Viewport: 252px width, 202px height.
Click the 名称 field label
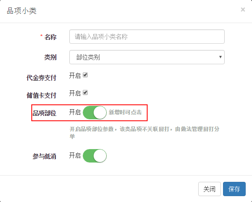pos(50,37)
